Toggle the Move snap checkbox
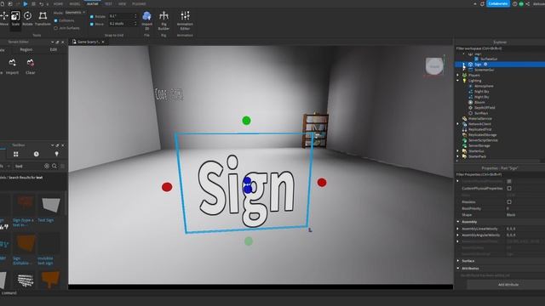The width and height of the screenshot is (545, 306). tap(92, 24)
